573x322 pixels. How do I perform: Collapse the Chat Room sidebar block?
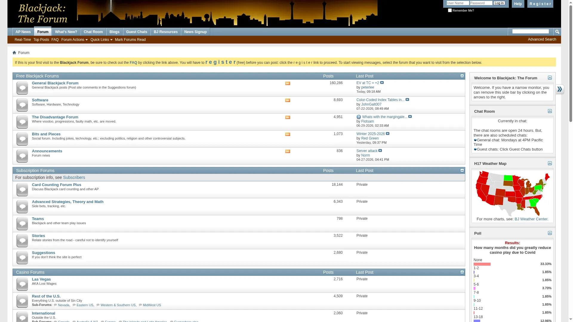coord(550,111)
